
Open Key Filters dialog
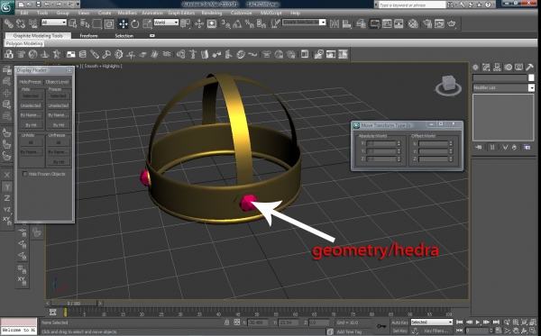click(436, 331)
